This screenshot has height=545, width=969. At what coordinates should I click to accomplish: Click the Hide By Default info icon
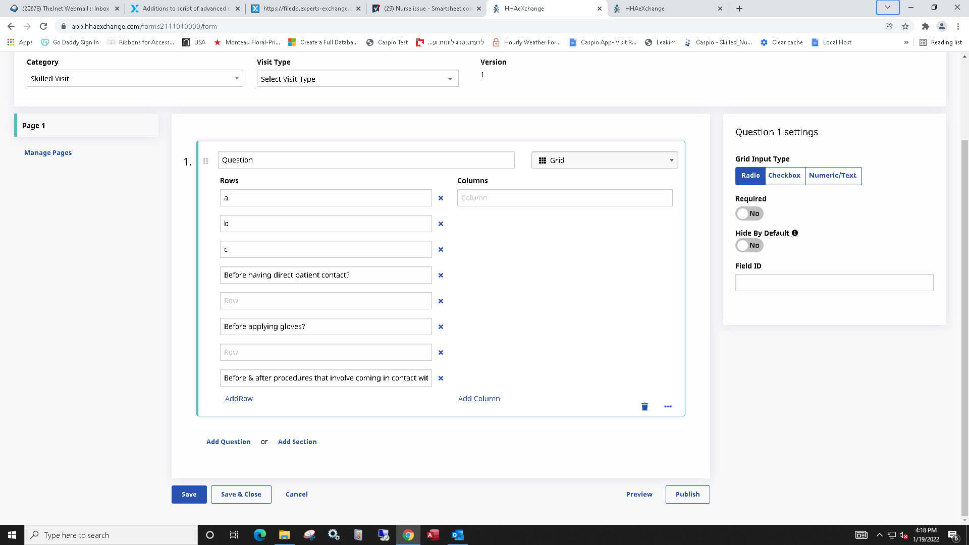[795, 233]
